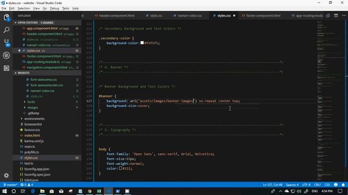This screenshot has height=195, width=348.
Task: Switch to footer.component.html tab
Action: [x=261, y=16]
